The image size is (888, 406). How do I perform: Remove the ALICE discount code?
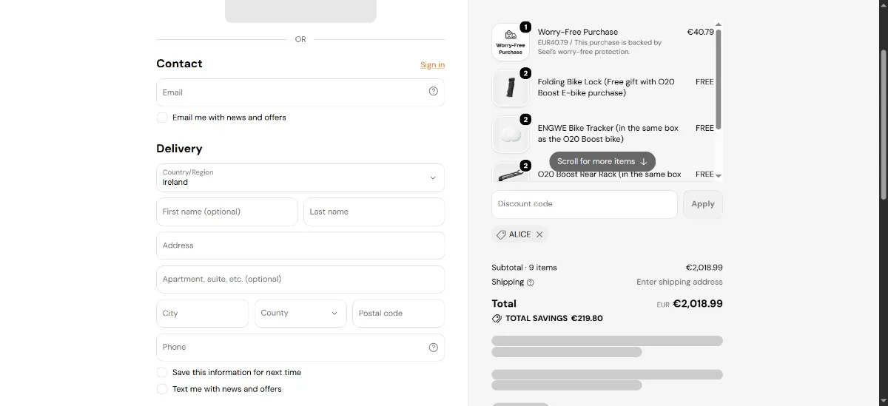539,234
